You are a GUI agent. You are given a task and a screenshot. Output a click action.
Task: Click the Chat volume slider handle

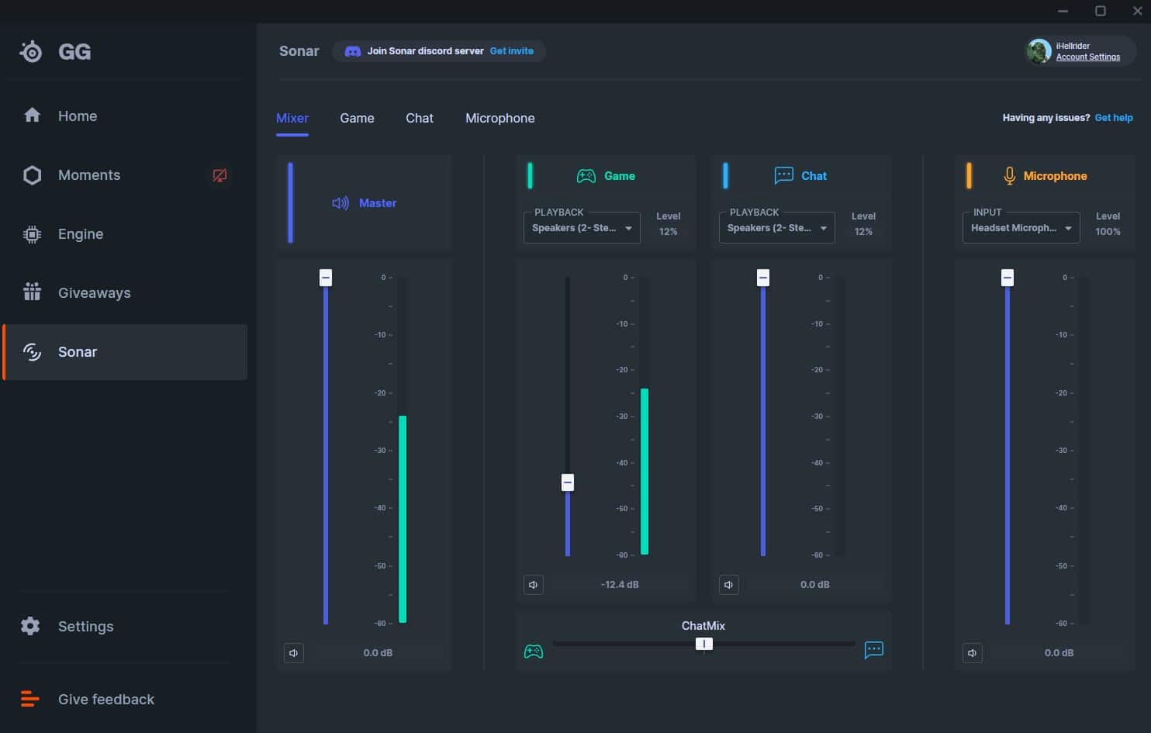click(x=763, y=277)
